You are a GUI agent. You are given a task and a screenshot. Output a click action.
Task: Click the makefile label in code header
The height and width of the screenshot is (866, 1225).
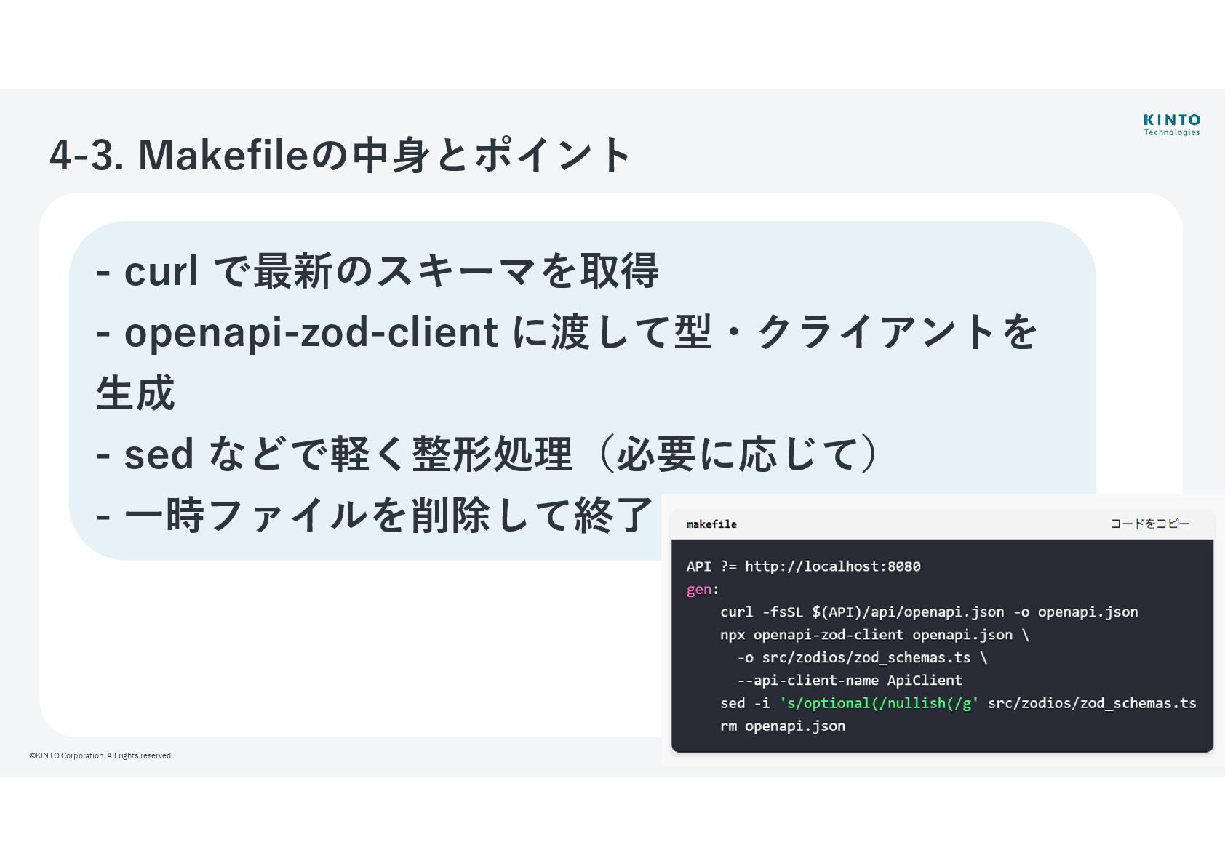point(711,524)
